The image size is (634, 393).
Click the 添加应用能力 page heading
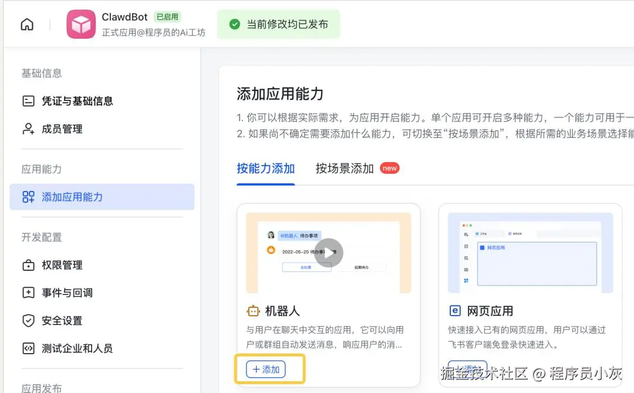pos(280,93)
